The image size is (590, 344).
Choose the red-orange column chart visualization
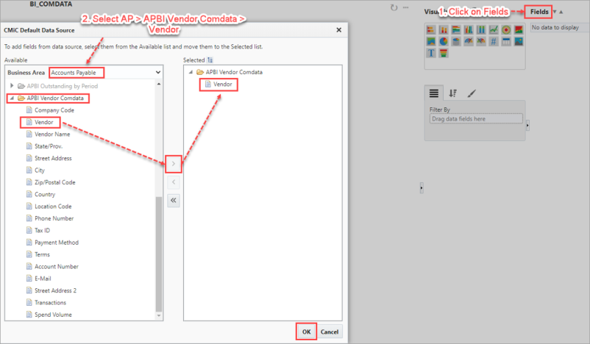[444, 29]
